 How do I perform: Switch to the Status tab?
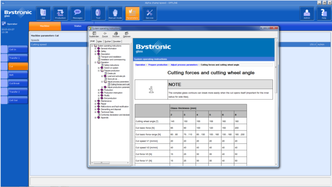click(x=77, y=26)
